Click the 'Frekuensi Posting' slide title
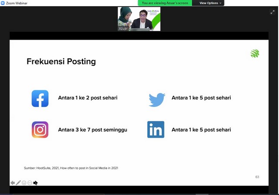This screenshot has width=279, height=195. (x=61, y=62)
